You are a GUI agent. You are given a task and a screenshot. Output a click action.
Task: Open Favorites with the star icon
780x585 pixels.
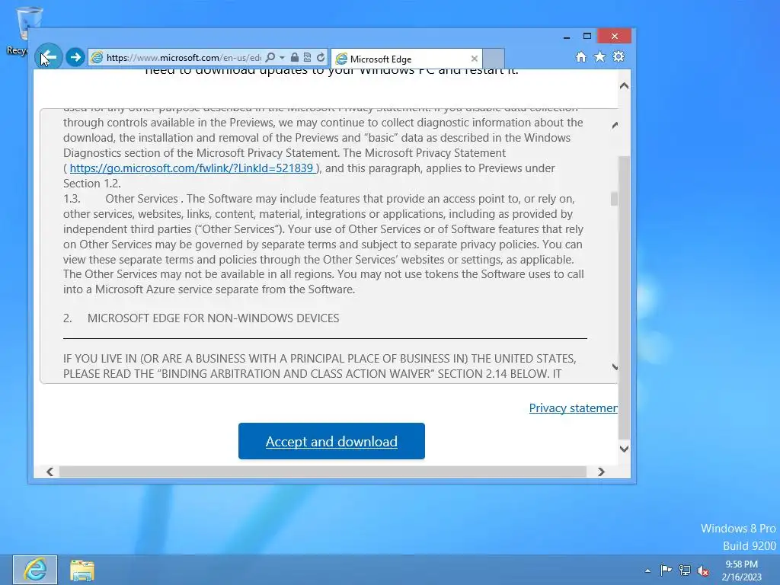(x=600, y=56)
